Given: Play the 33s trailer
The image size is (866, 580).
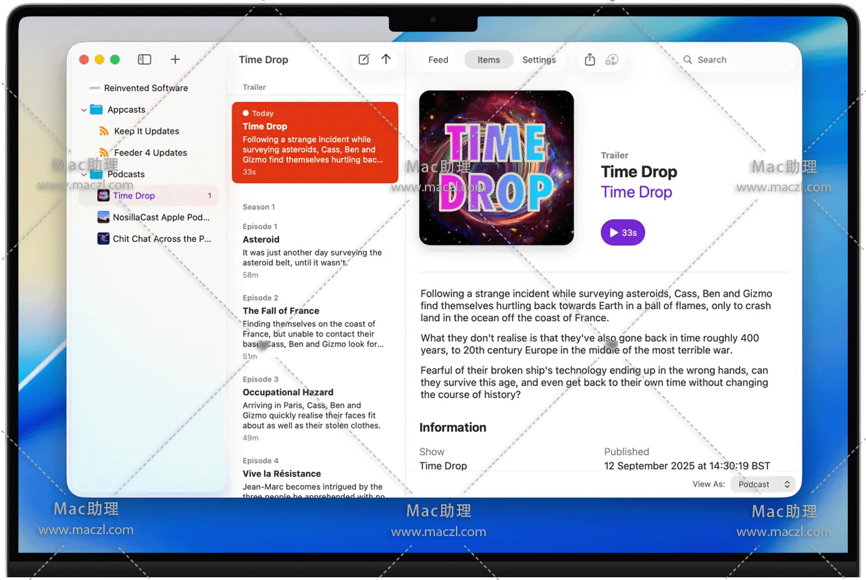Looking at the screenshot, I should (x=622, y=233).
